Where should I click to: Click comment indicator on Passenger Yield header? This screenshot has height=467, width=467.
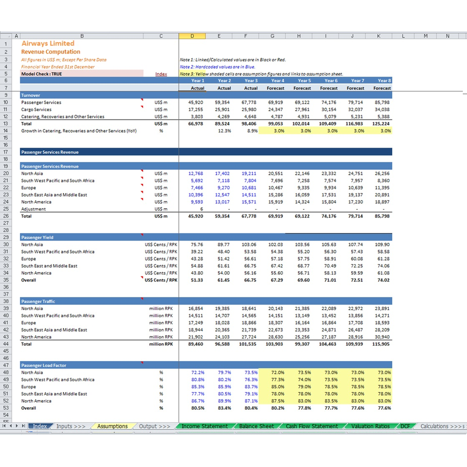click(142, 235)
